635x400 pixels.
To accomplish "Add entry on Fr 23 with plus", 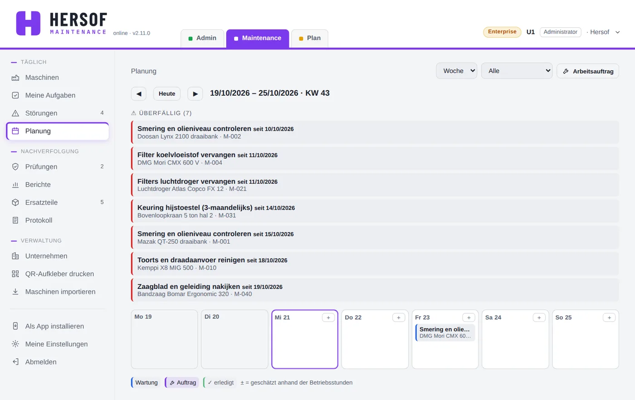I will point(469,317).
